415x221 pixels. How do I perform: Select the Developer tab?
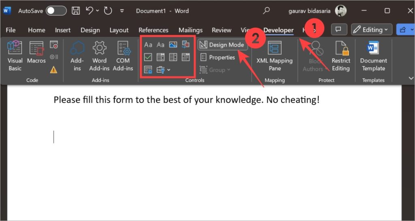[x=278, y=30]
